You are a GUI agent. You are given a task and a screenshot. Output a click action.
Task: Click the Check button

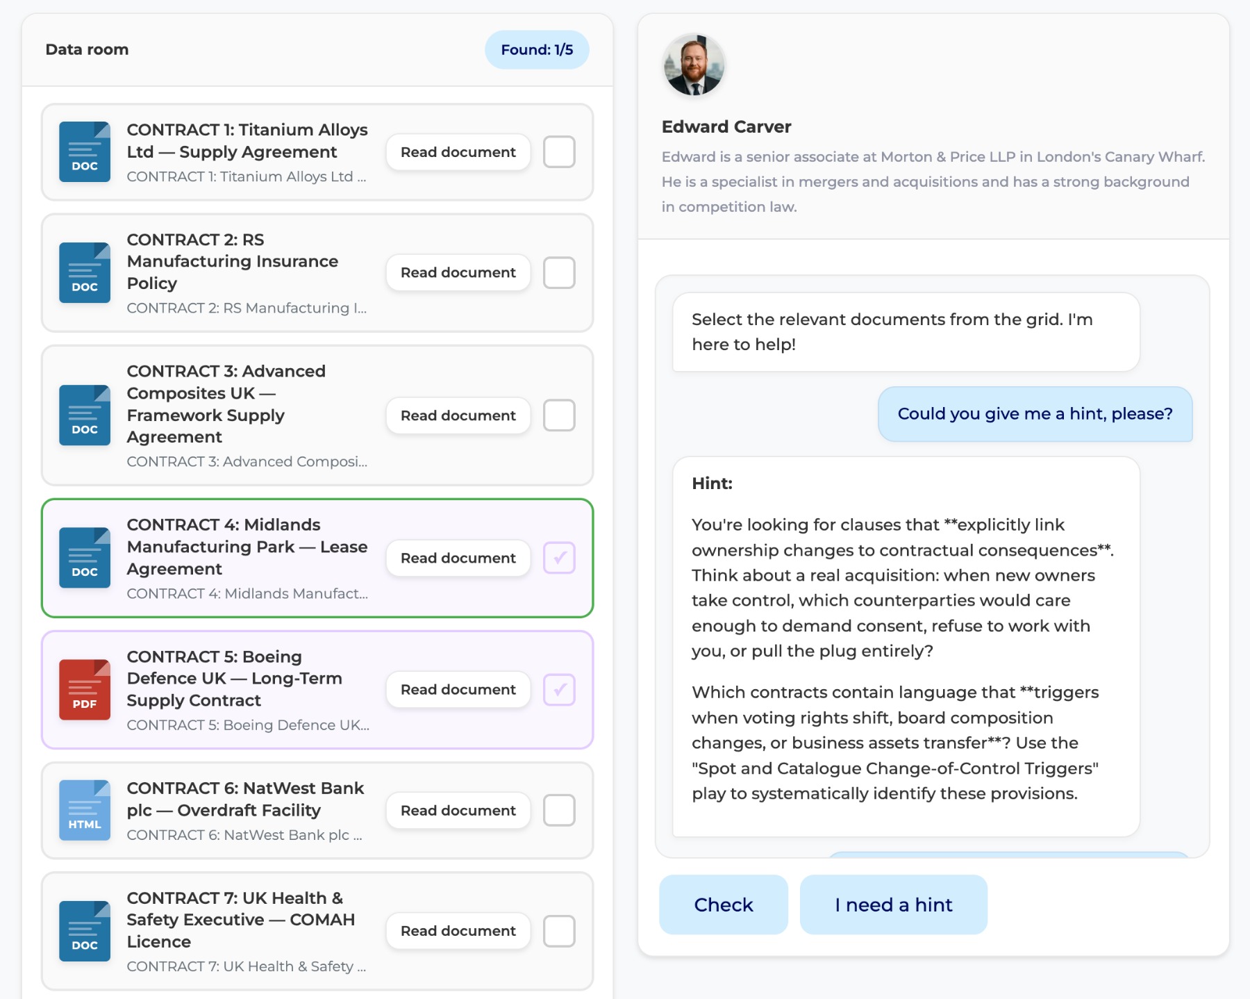pos(724,905)
